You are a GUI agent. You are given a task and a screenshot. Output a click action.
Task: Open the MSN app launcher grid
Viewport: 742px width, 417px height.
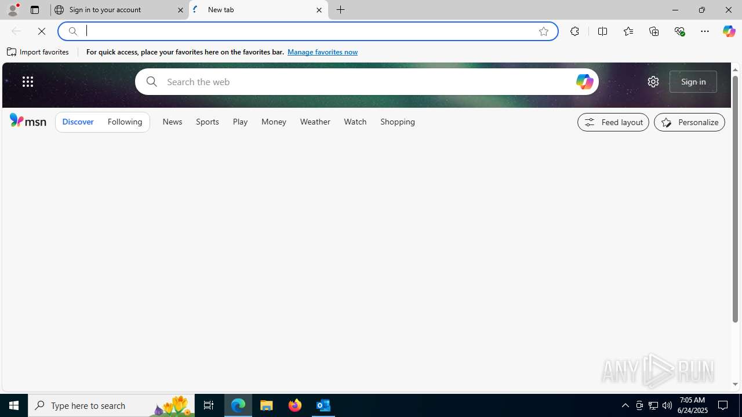coord(28,82)
